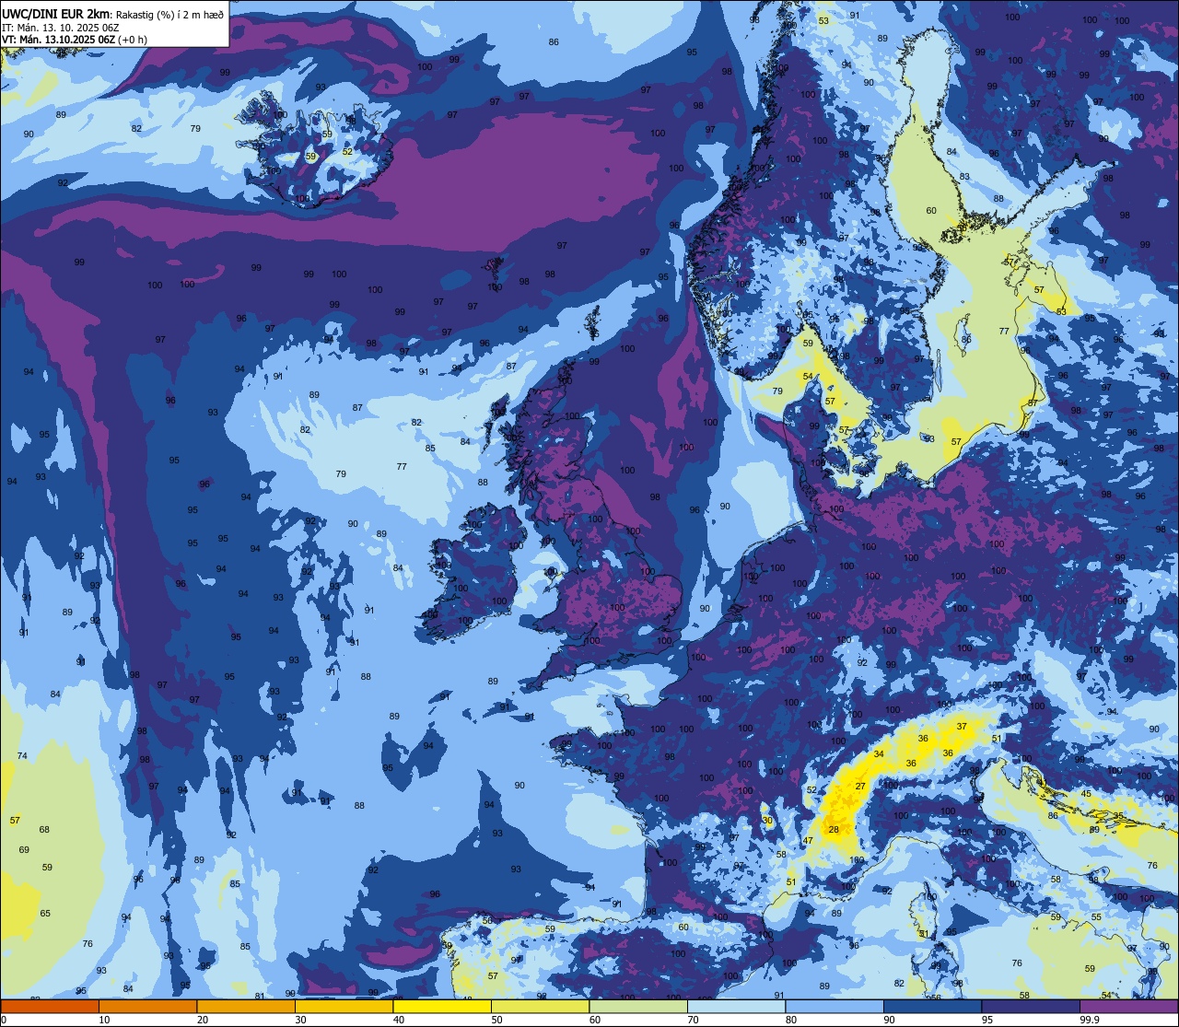
Task: Click the humidity value '37' on the map
Action: [962, 727]
